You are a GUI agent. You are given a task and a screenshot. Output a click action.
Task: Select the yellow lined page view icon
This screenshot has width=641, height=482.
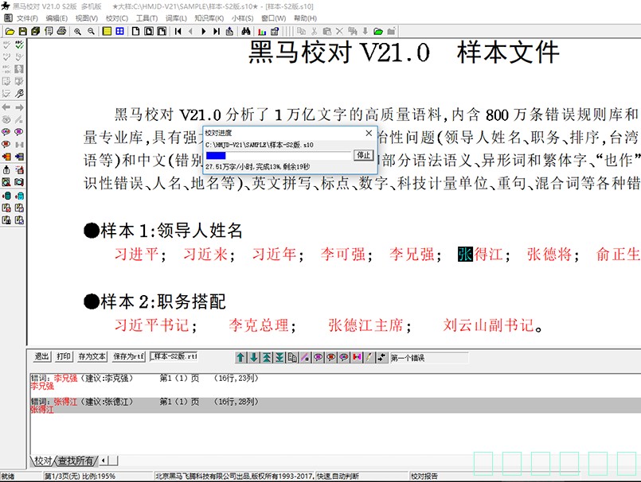coord(107,32)
